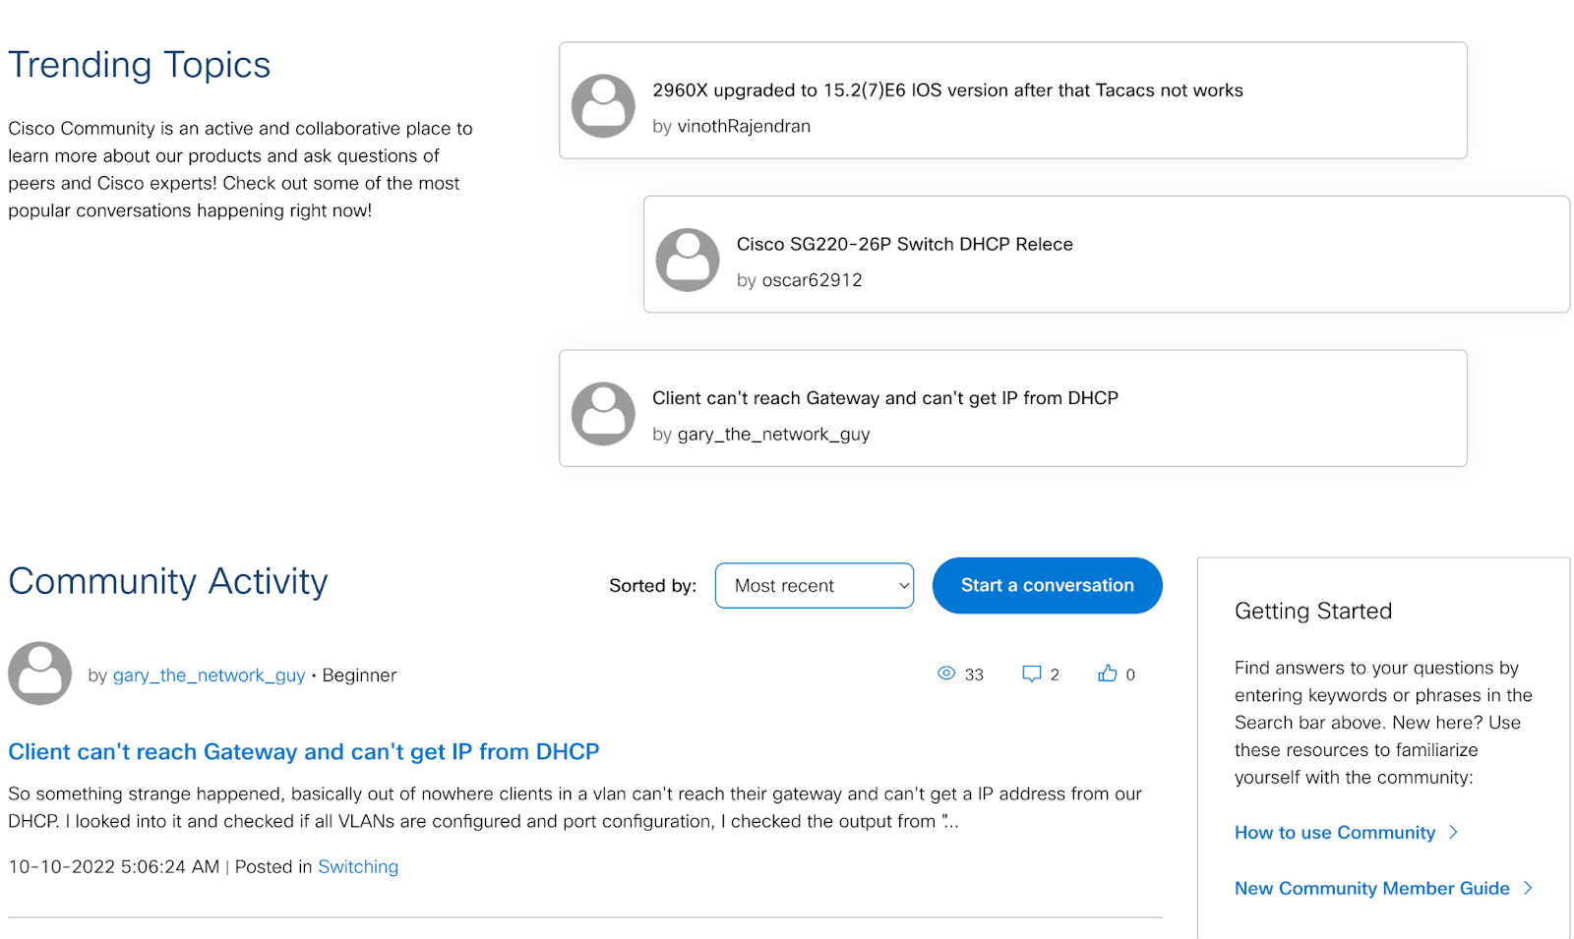The width and height of the screenshot is (1574, 939).
Task: Visit gary_the_network_guy's profile link
Action: [x=208, y=675]
